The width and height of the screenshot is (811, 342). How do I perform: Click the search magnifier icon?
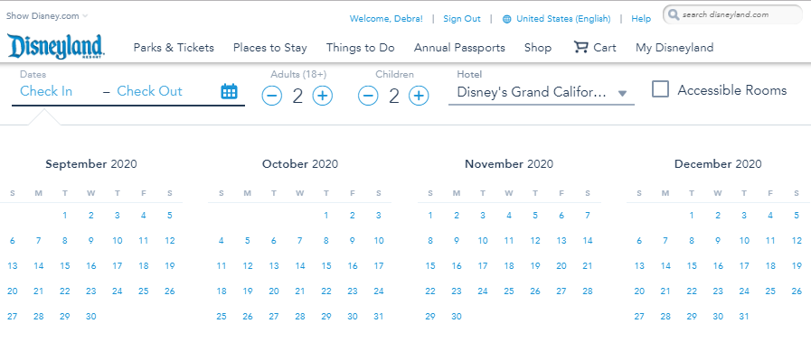click(673, 14)
